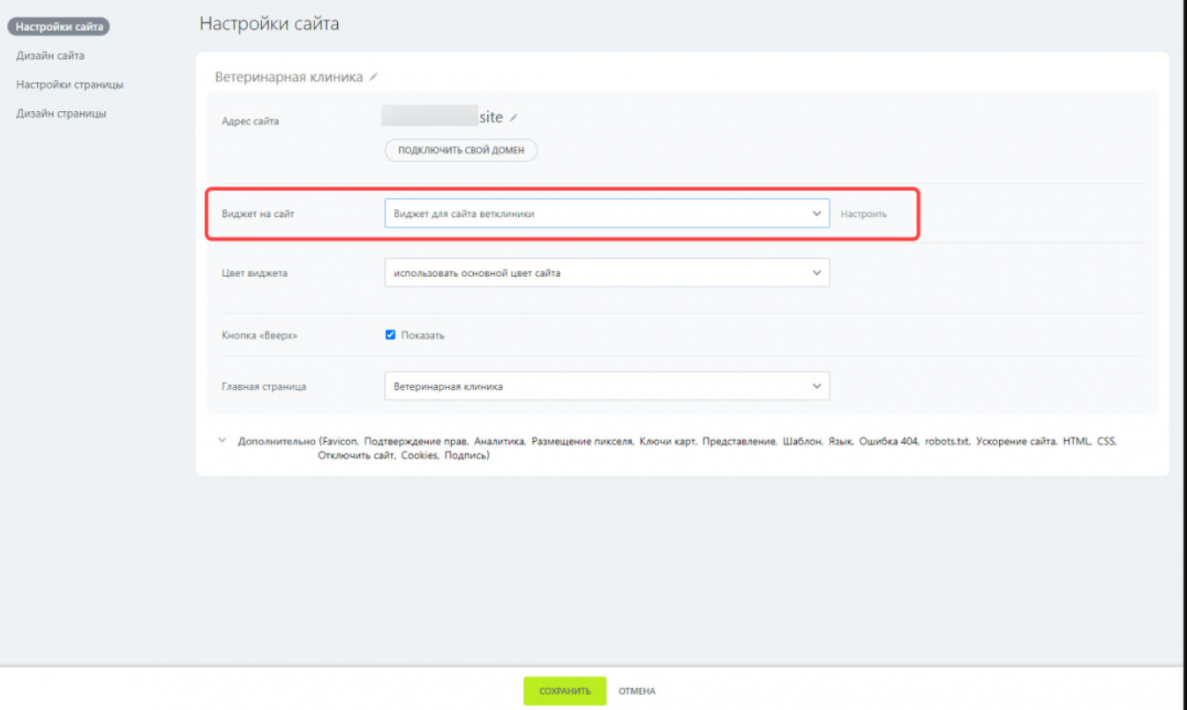Open Дизайн страницы in sidebar
The image size is (1187, 710).
pyautogui.click(x=61, y=114)
